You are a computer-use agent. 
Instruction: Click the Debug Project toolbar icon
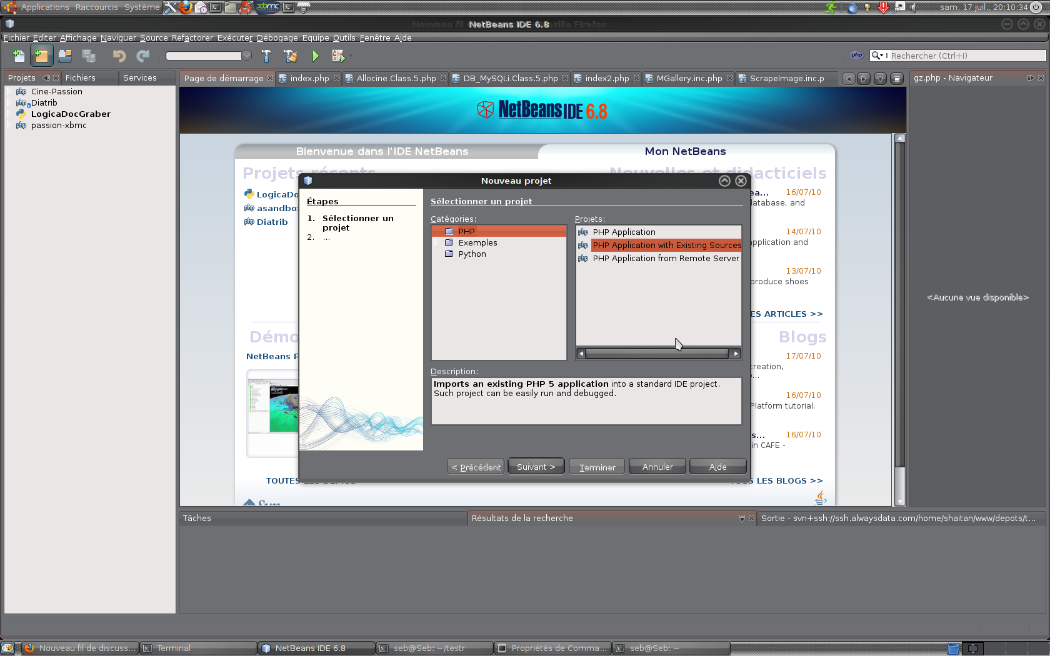click(338, 56)
